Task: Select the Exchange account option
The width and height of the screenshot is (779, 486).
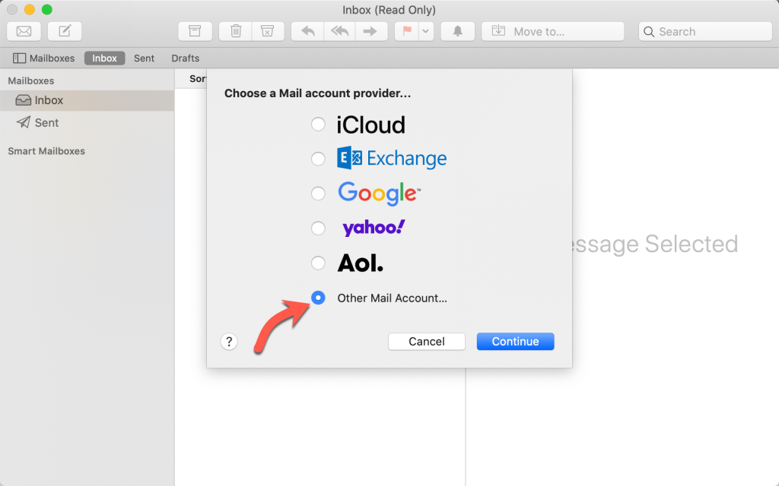Action: 318,158
